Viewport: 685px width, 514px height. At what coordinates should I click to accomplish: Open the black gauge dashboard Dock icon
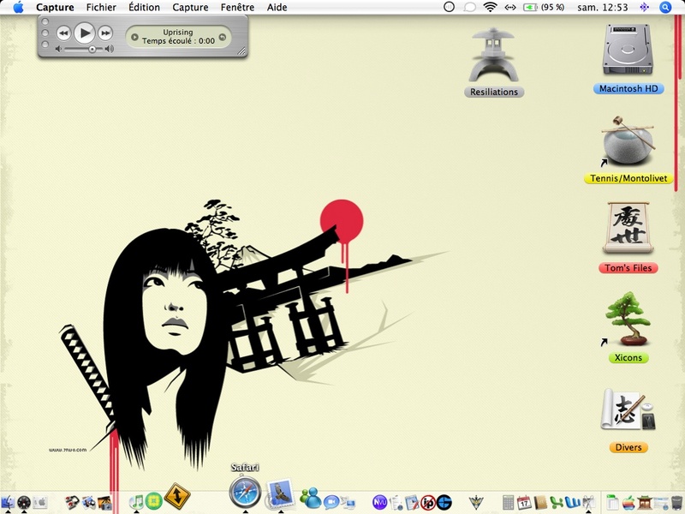coord(24,503)
